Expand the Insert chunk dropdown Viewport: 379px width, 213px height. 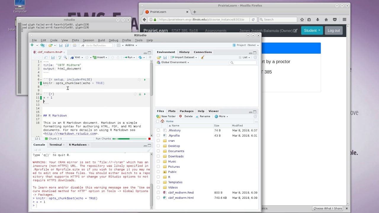pyautogui.click(x=100, y=57)
